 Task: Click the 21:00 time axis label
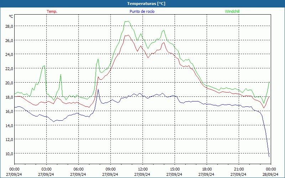click(239, 169)
